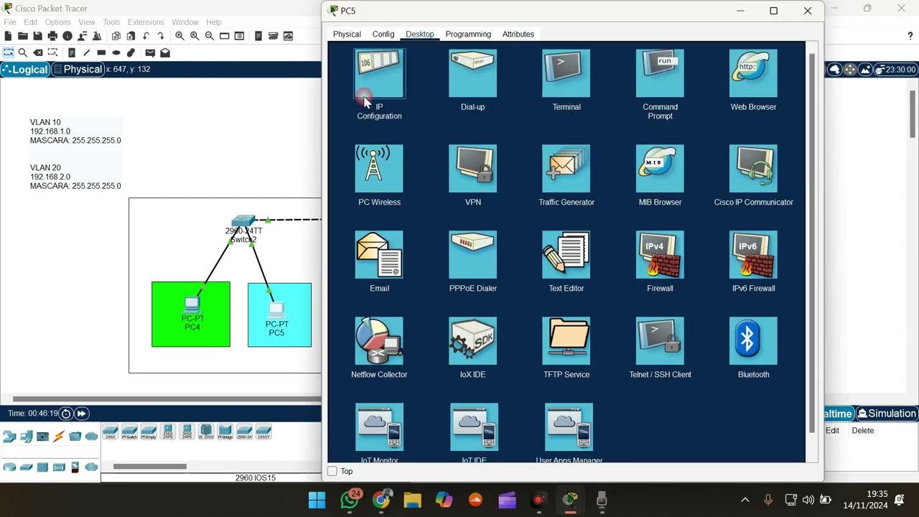Toggle the Top checkbox in PC5 window
This screenshot has height=517, width=919.
click(332, 471)
